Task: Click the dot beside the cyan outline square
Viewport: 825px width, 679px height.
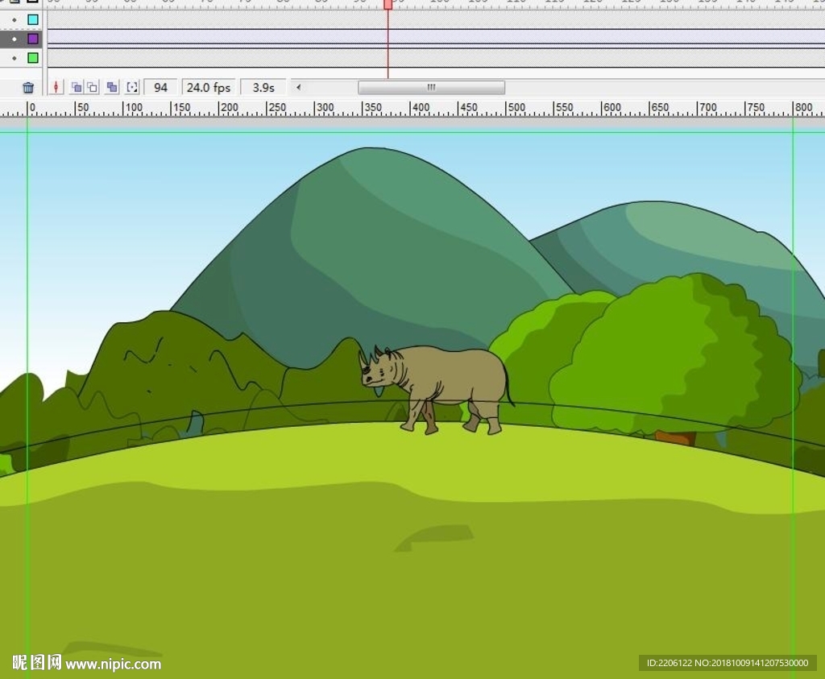Action: pyautogui.click(x=14, y=19)
